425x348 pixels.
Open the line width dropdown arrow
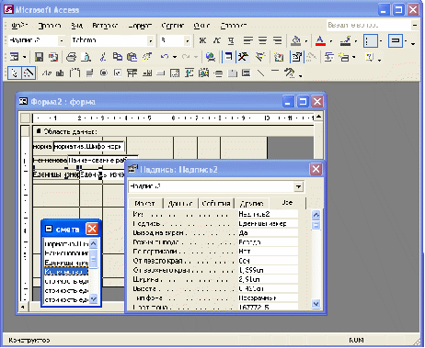tap(381, 40)
